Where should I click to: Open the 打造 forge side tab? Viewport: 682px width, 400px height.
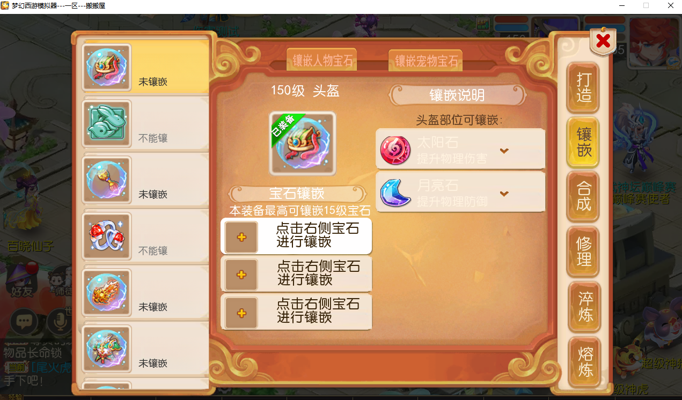pyautogui.click(x=583, y=87)
